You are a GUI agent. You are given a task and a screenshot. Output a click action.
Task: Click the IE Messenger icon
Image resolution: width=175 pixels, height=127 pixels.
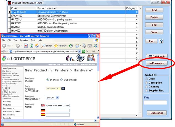click(96, 46)
